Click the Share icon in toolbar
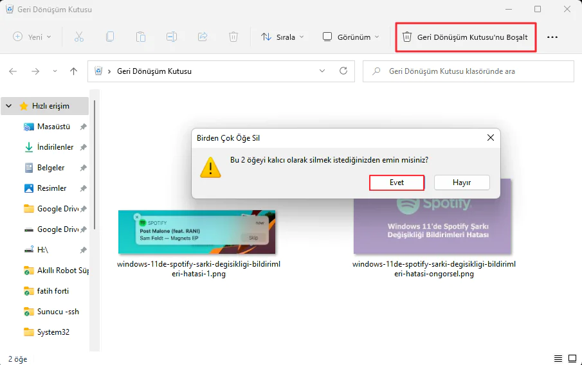The image size is (582, 365). click(203, 37)
